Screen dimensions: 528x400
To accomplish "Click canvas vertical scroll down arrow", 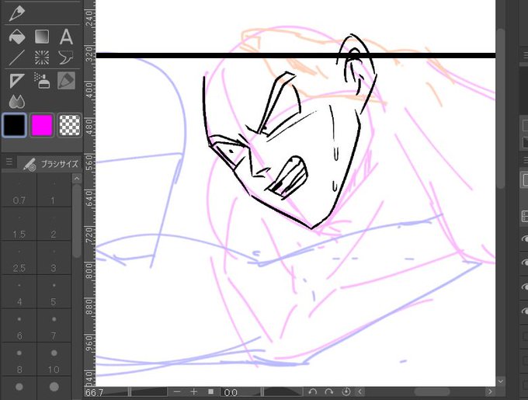I will (500, 381).
